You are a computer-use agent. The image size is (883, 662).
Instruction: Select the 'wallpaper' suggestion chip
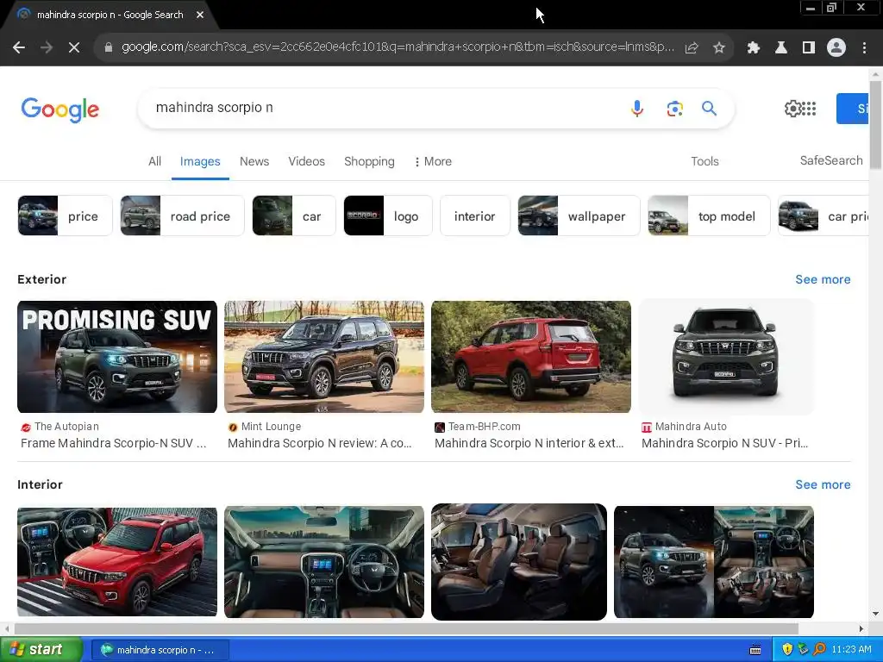(x=579, y=215)
